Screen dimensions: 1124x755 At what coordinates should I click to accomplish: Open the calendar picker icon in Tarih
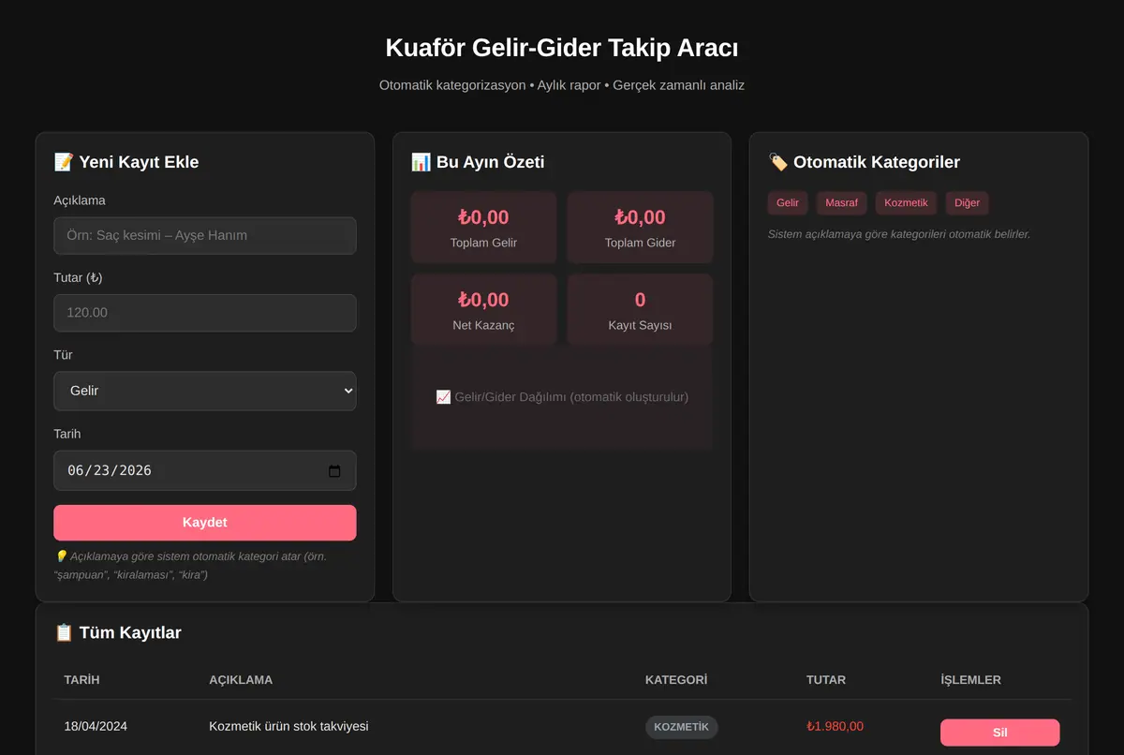[334, 471]
